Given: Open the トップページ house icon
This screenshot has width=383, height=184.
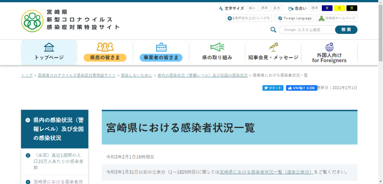Looking at the screenshot, I should (x=49, y=47).
